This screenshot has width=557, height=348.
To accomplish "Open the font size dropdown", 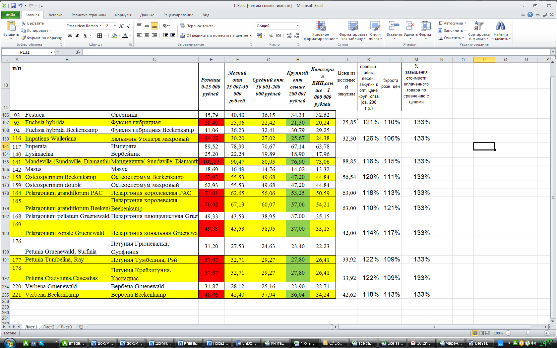I will pos(115,26).
